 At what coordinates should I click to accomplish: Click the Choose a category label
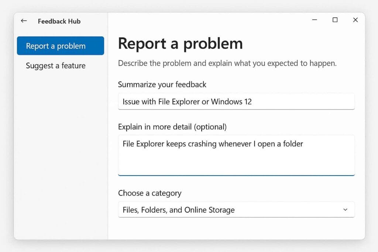click(150, 193)
